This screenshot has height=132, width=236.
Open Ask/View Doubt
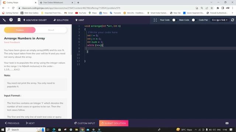[35, 20]
